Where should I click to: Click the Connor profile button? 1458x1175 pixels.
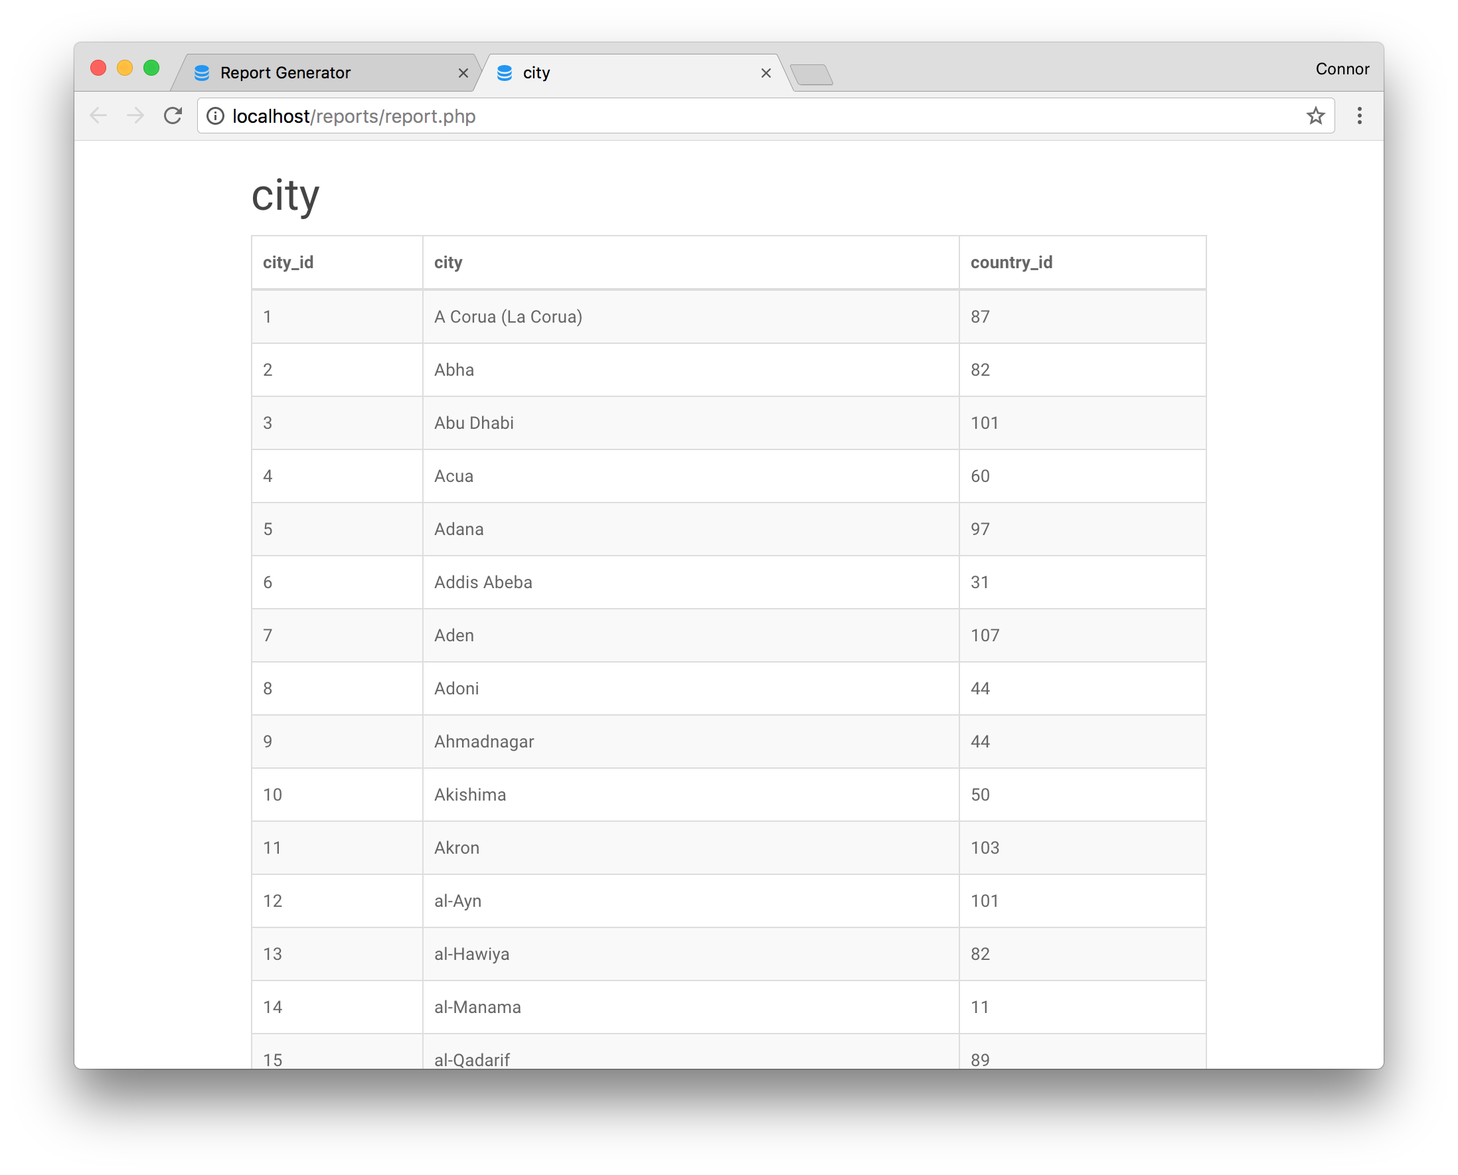click(1342, 69)
